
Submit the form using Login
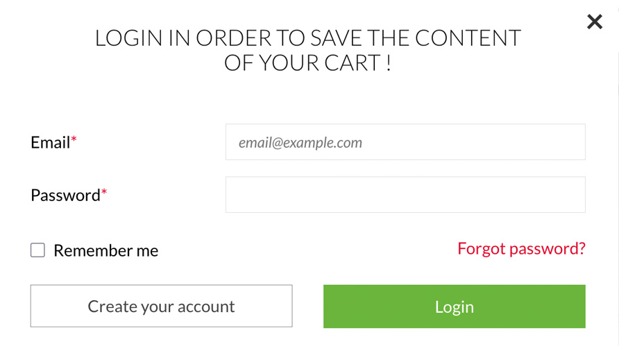454,306
